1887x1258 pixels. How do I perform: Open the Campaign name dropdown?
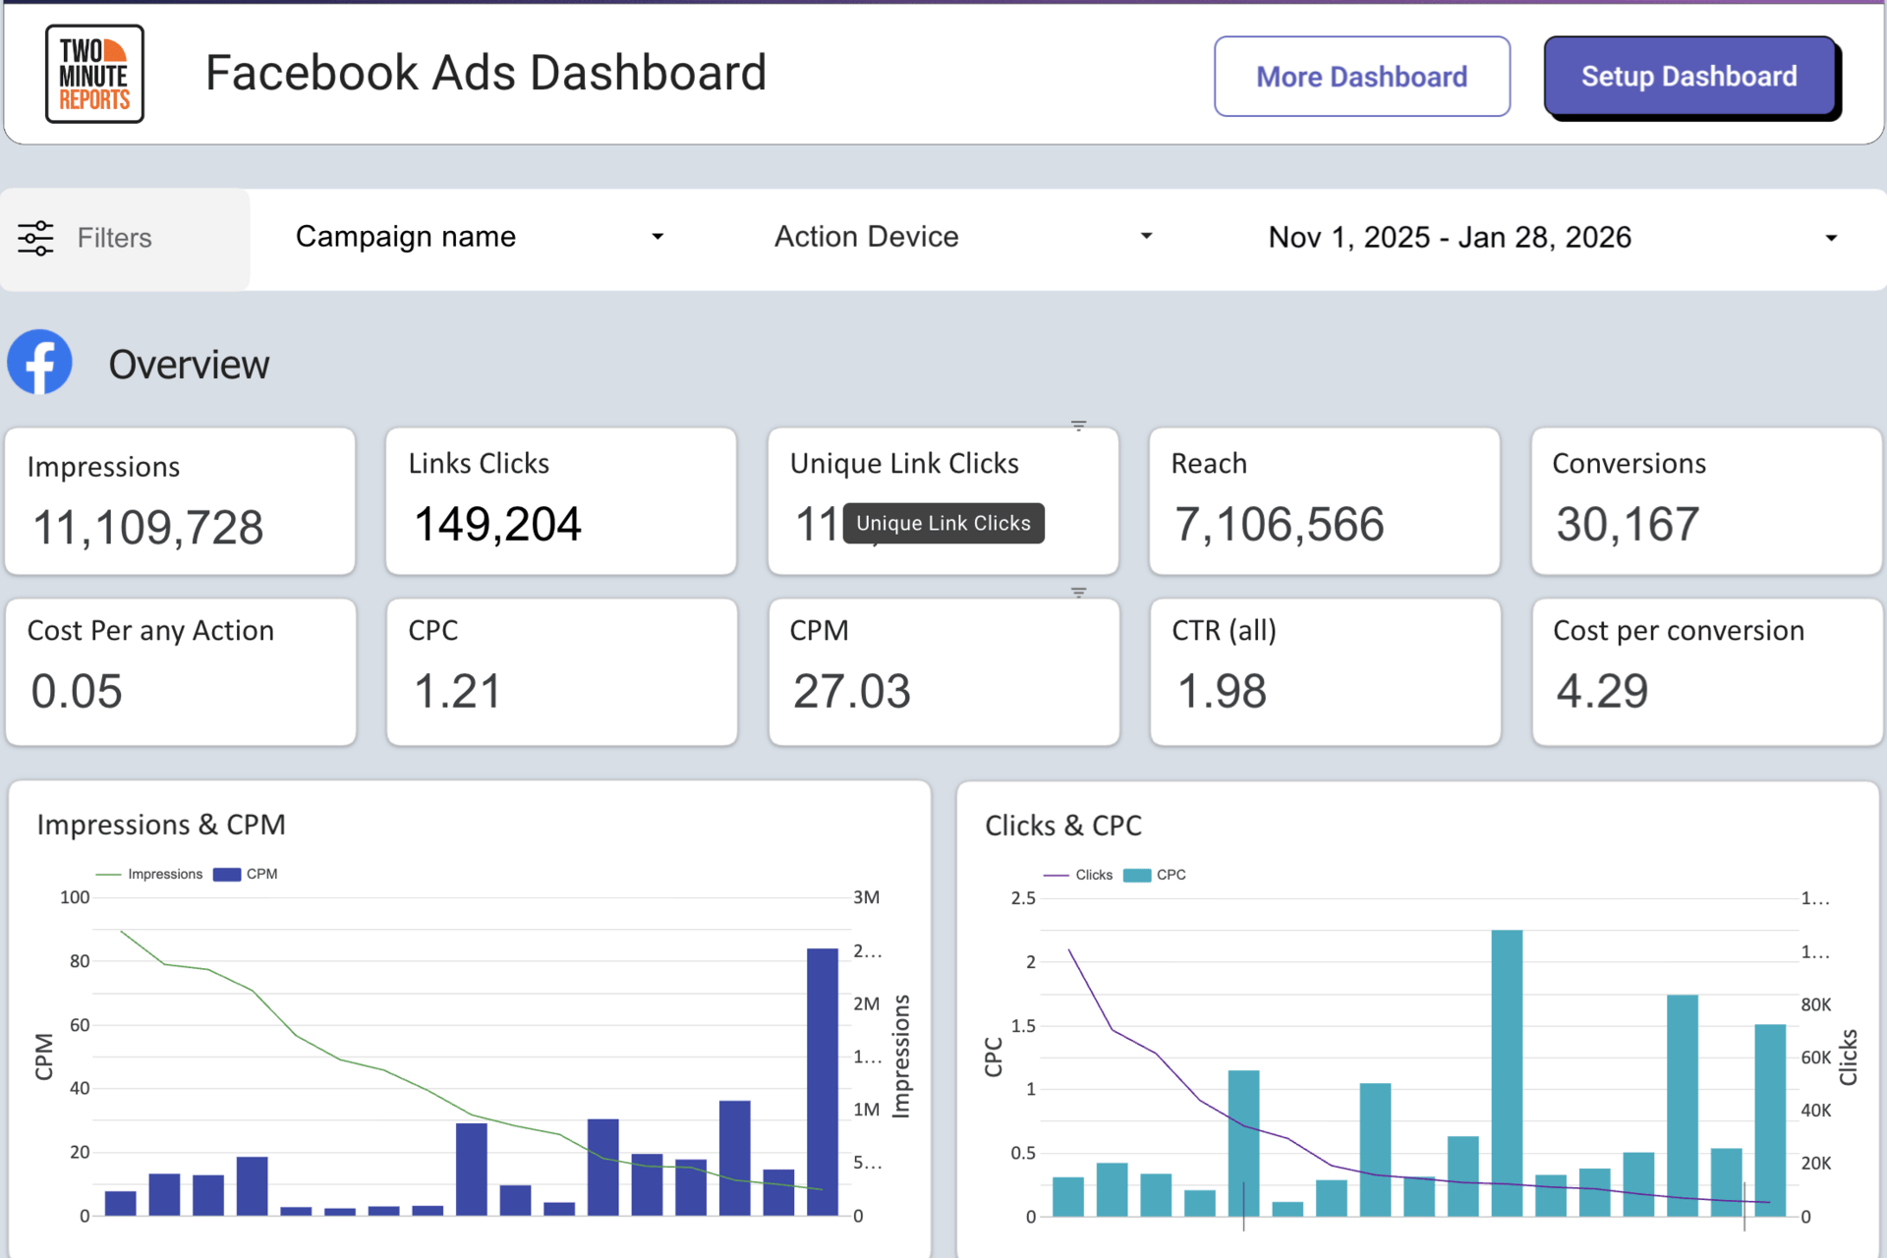[479, 237]
